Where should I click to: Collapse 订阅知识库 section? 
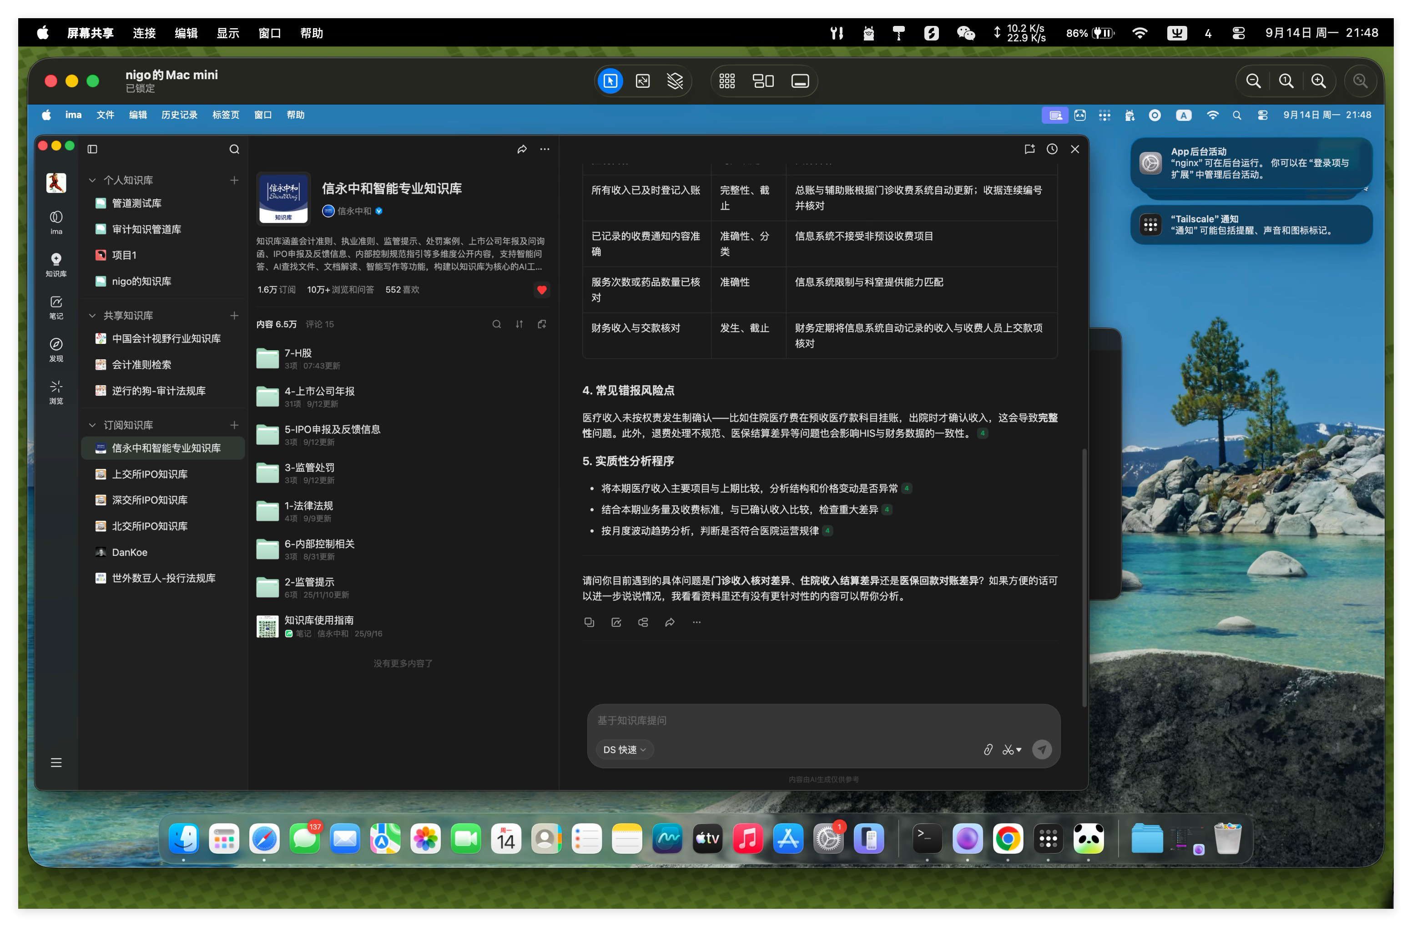pyautogui.click(x=92, y=425)
